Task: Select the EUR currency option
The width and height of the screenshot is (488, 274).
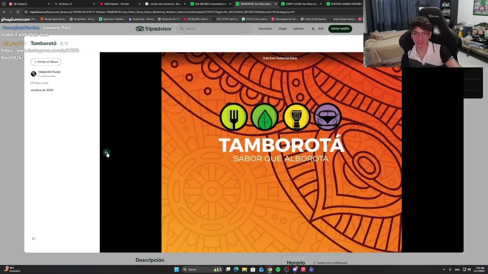Action: [321, 29]
